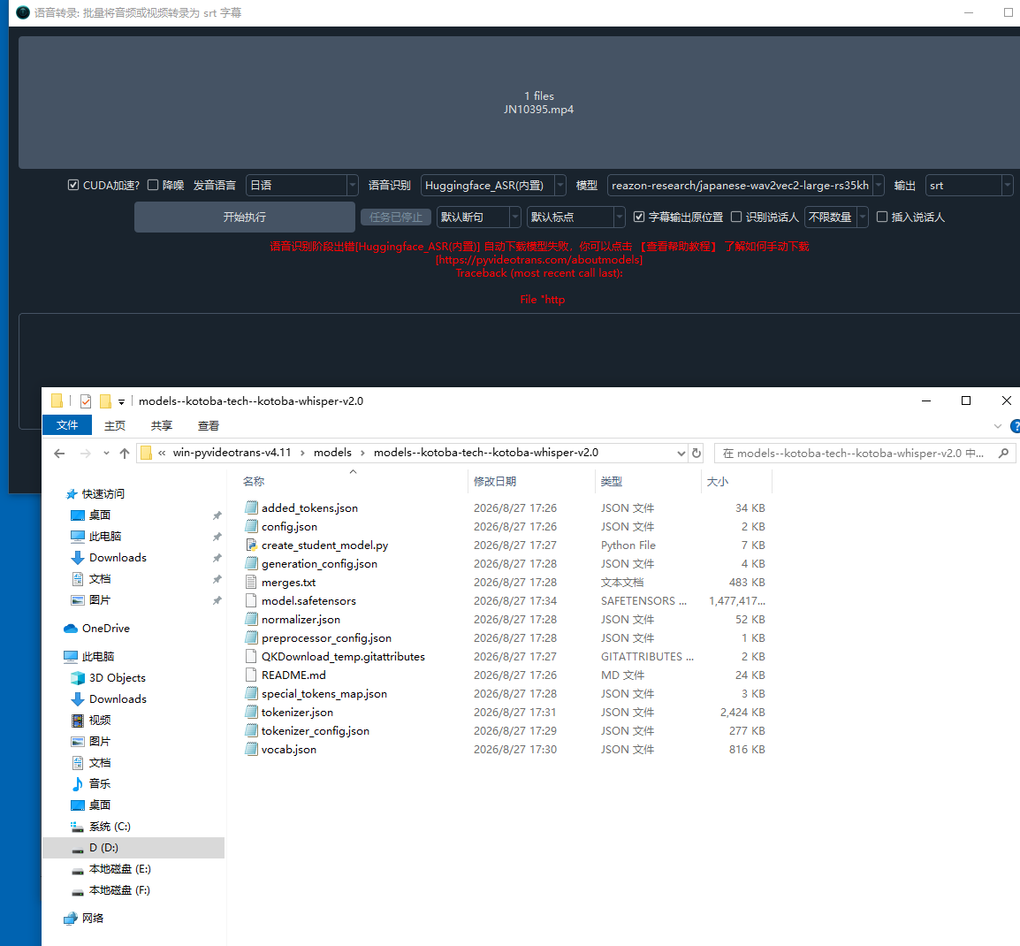Click the 任务已停止 button

coord(395,217)
